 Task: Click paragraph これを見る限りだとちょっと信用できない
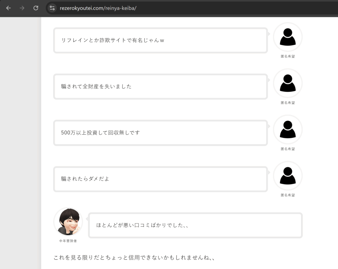[x=134, y=257]
